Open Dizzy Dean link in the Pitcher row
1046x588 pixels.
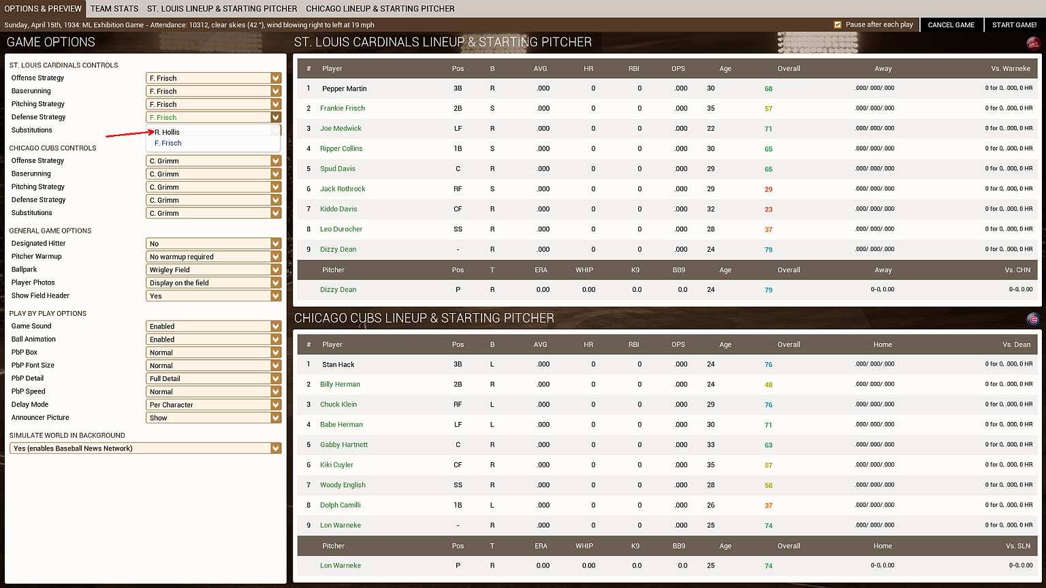click(x=338, y=289)
